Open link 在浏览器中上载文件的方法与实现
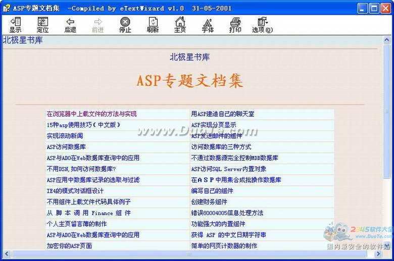This screenshot has width=394, height=261. click(x=91, y=114)
